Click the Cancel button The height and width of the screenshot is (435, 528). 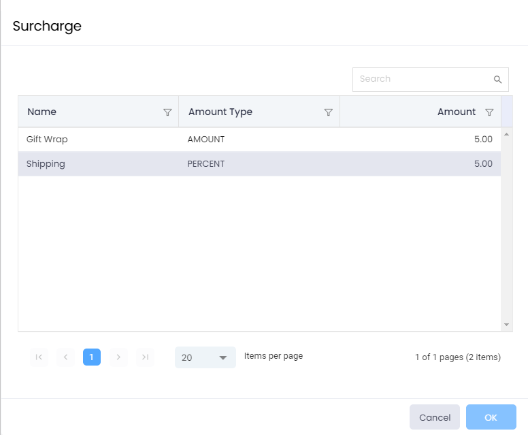pyautogui.click(x=435, y=417)
